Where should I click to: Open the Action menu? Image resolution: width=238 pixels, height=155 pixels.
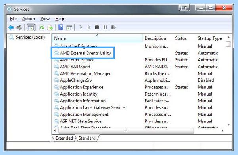[x=29, y=19]
